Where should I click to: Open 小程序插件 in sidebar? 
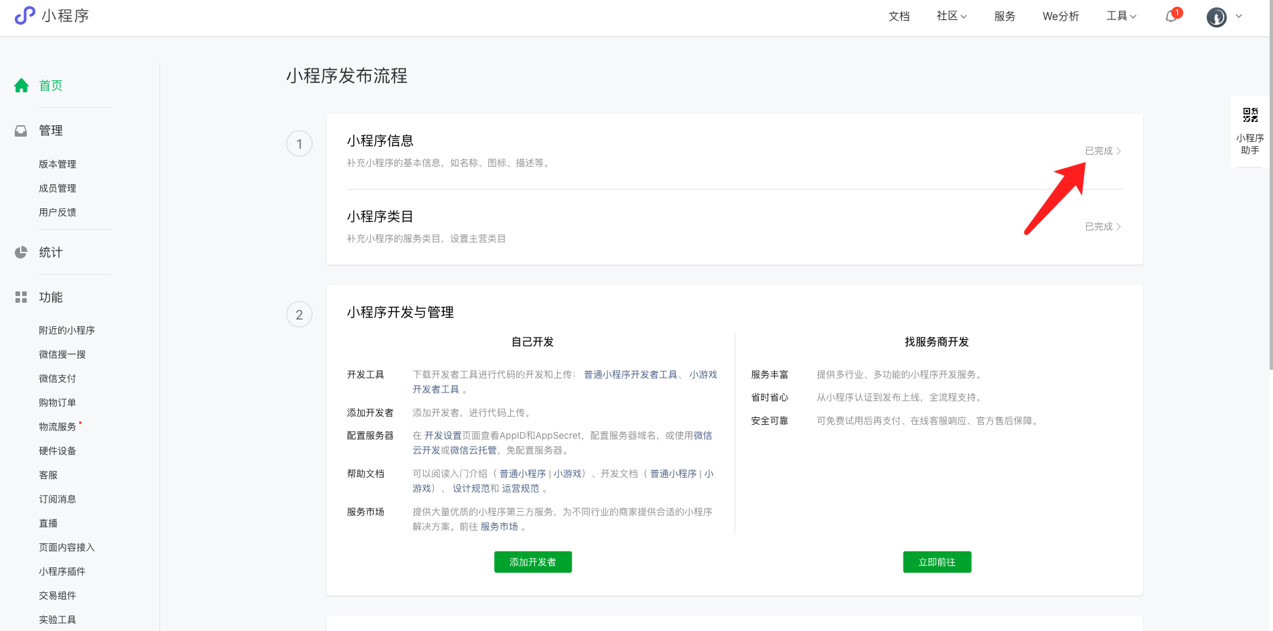coord(62,571)
